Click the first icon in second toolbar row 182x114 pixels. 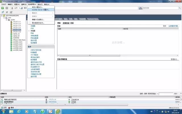click(3, 12)
